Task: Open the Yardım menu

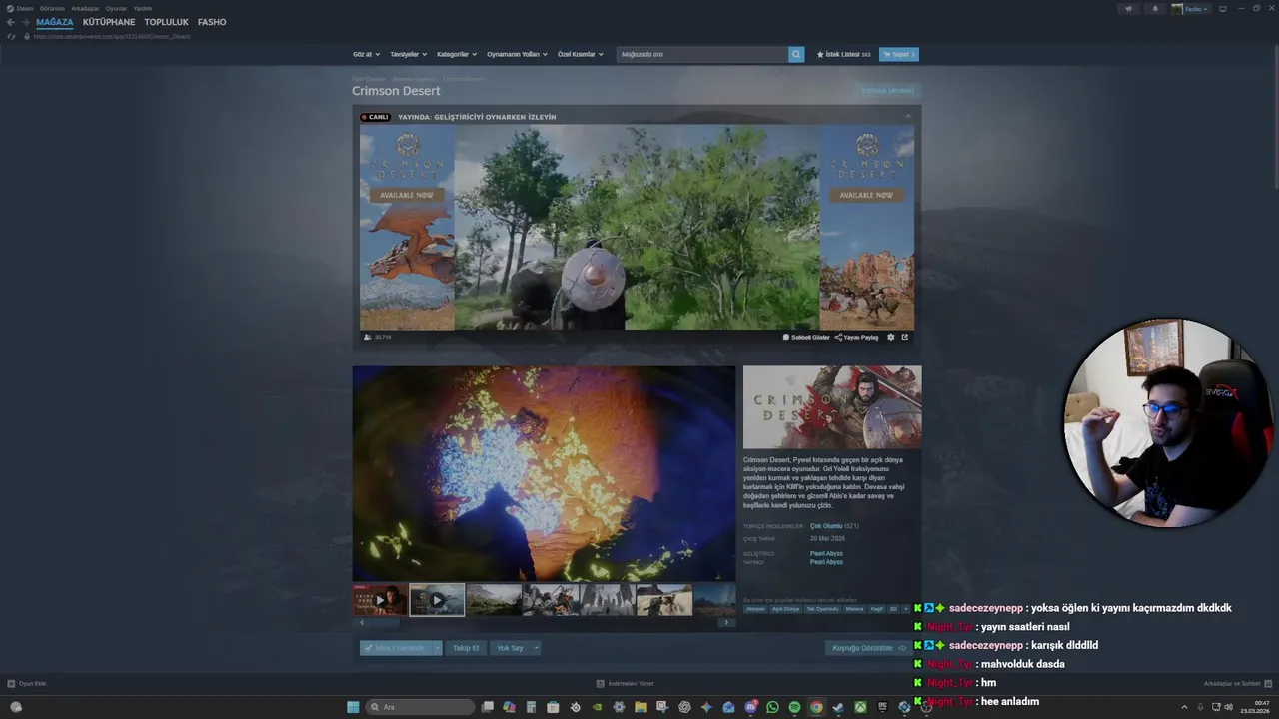Action: (143, 8)
